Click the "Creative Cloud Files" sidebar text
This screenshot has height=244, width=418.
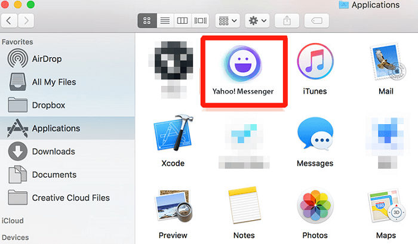tap(71, 197)
